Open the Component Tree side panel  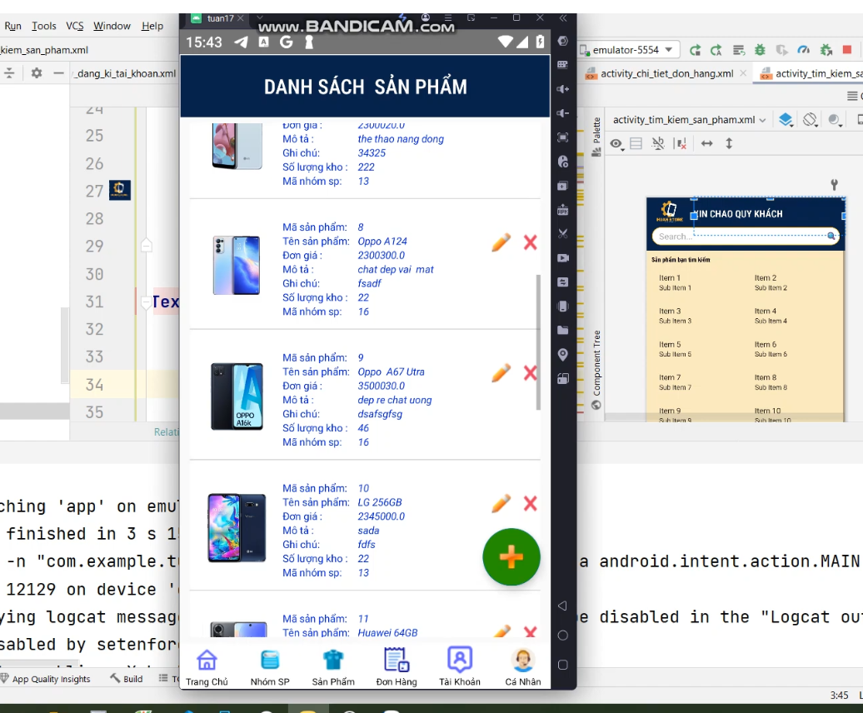point(596,370)
